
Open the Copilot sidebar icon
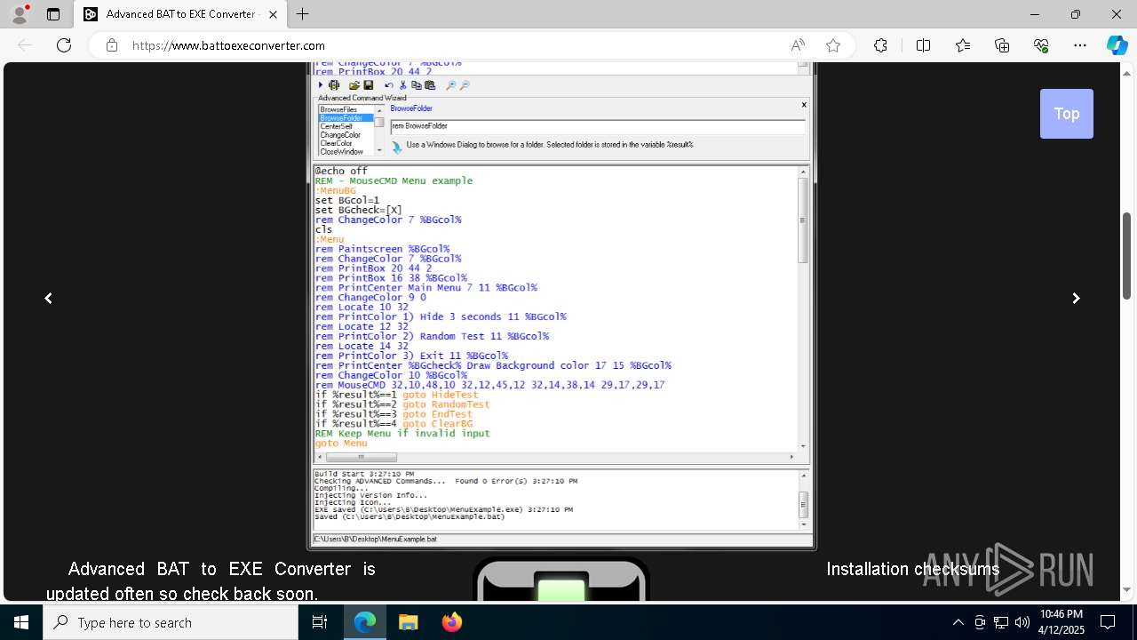[x=1117, y=45]
